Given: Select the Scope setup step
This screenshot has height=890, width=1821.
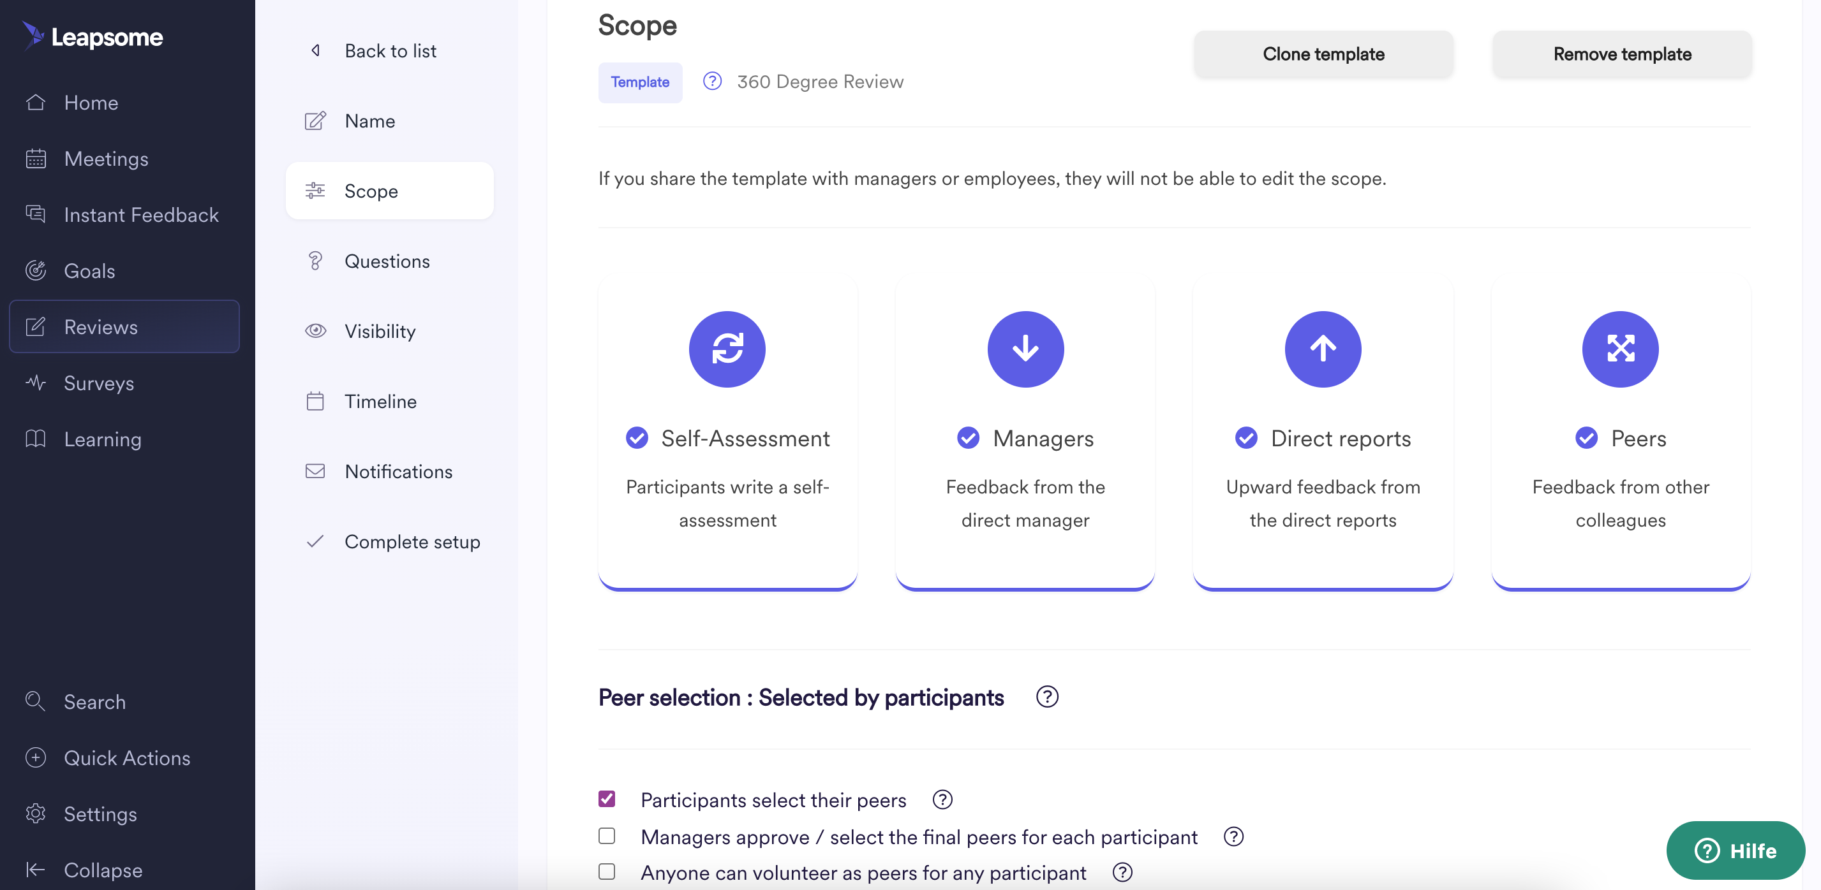Looking at the screenshot, I should (x=389, y=191).
